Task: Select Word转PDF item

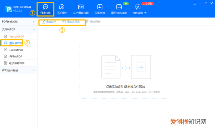Action: (19, 37)
